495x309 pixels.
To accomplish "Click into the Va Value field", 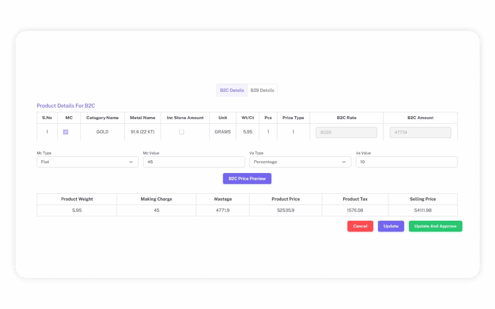I will (x=406, y=162).
